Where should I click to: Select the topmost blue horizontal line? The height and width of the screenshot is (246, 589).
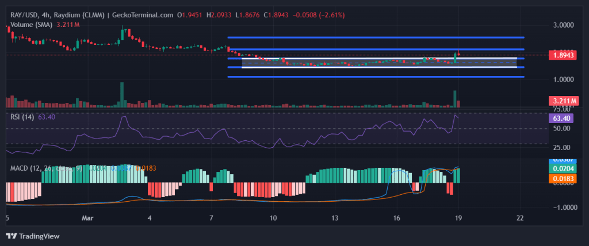376,37
